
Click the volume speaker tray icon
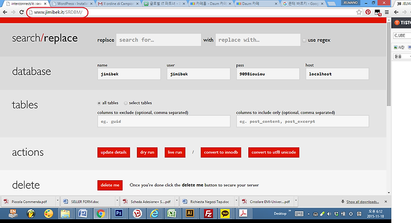click(x=329, y=214)
